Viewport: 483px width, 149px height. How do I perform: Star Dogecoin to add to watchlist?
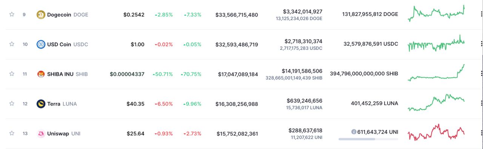[12, 14]
